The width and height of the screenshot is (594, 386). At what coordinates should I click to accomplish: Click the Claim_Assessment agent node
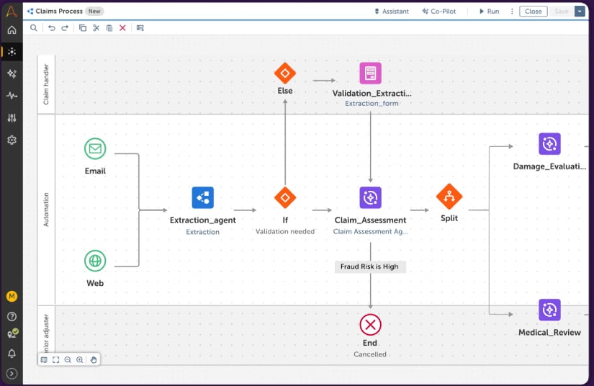(x=370, y=197)
